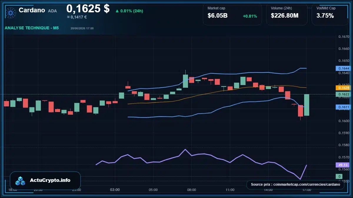Click the 0.1660 price axis label
The height and width of the screenshot is (198, 353).
pos(344,49)
